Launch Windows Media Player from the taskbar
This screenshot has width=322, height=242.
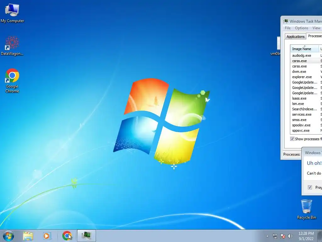(47, 236)
